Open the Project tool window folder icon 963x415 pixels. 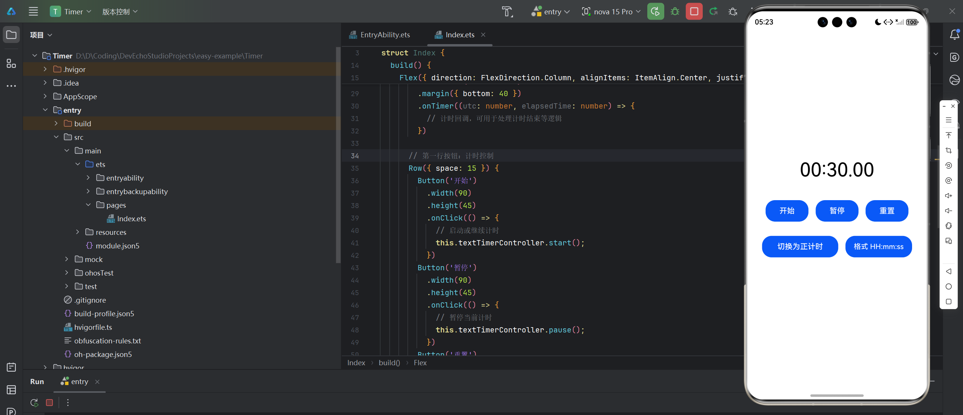tap(11, 35)
